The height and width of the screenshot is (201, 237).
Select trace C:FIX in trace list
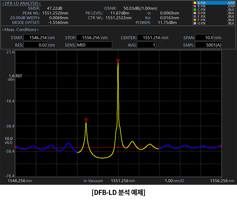point(214,10)
